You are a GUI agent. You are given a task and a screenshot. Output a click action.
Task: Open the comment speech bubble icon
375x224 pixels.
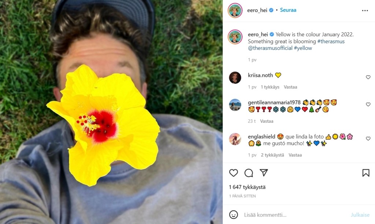click(249, 173)
